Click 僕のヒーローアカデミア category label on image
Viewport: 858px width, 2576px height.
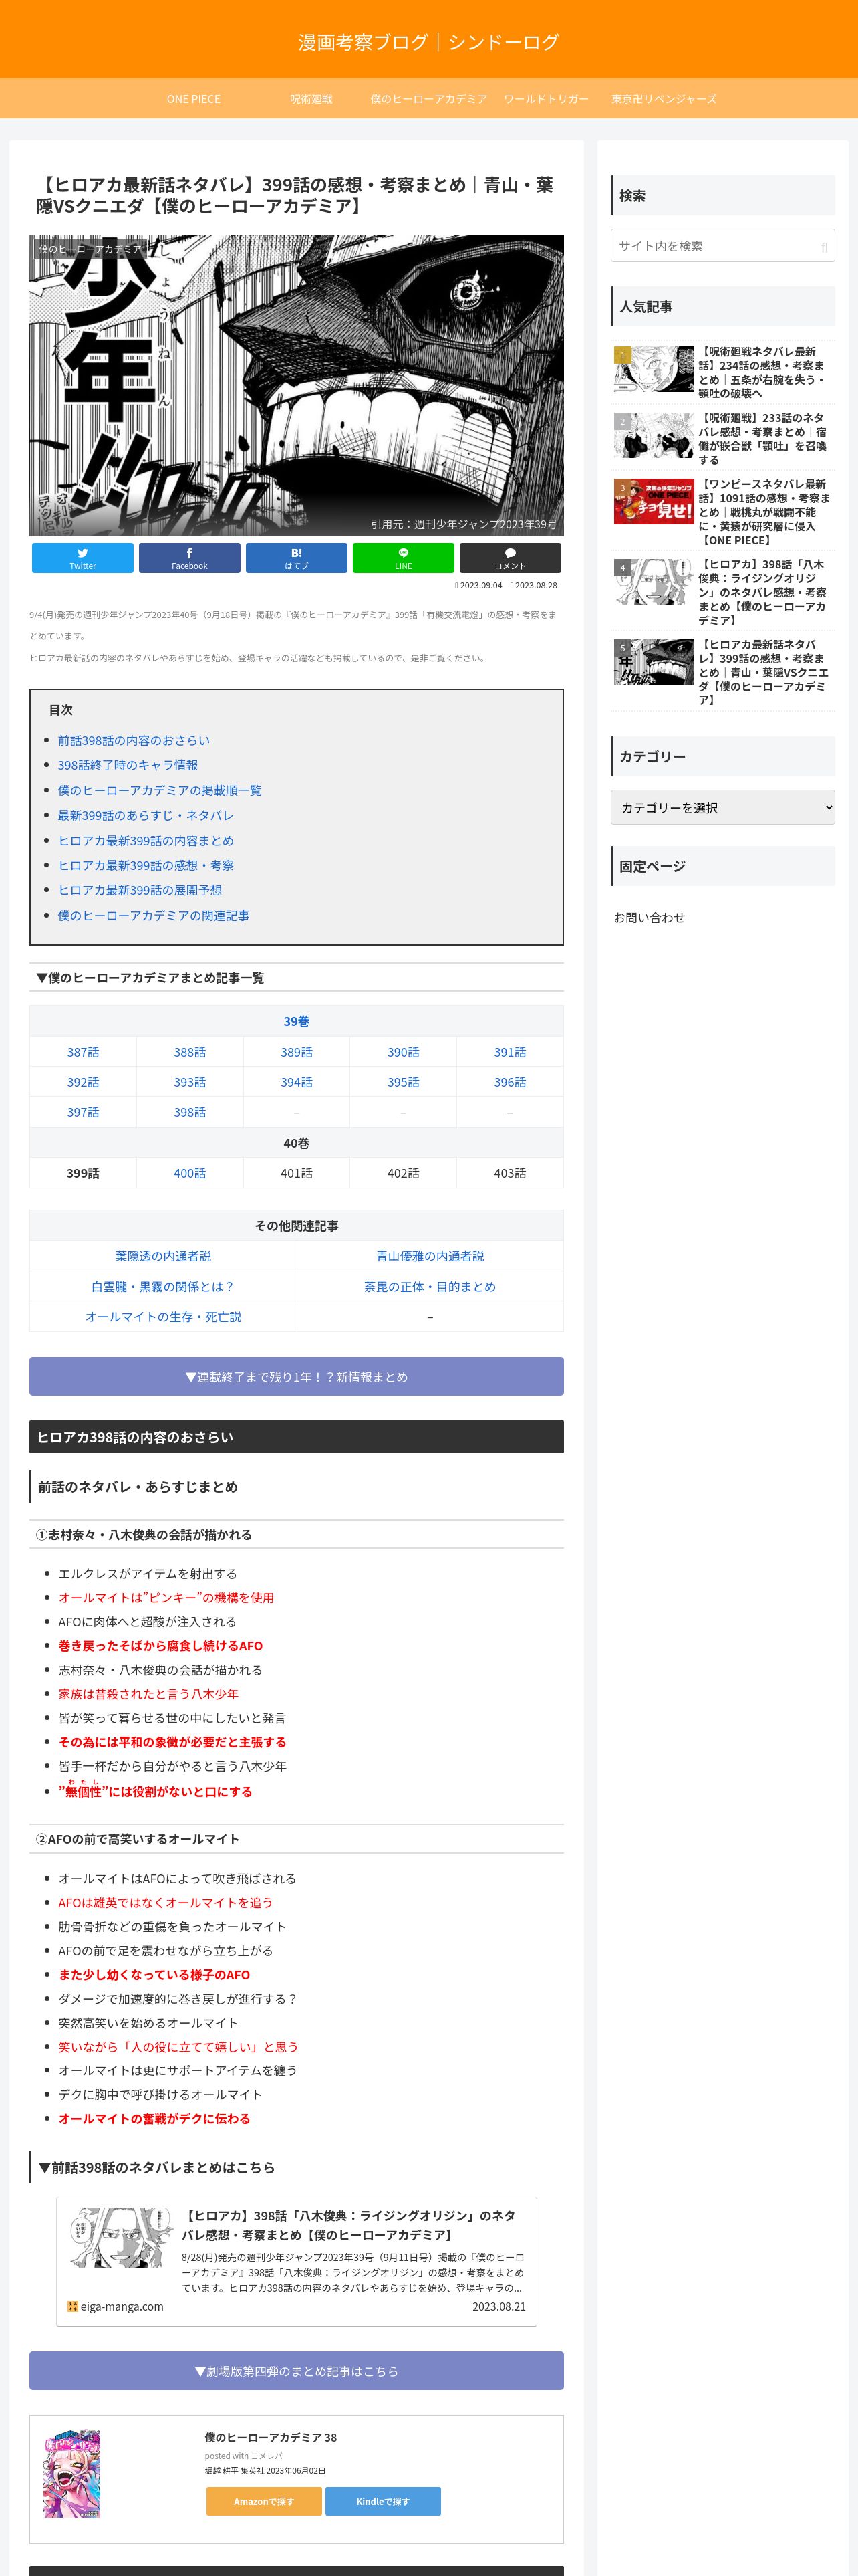[x=90, y=249]
